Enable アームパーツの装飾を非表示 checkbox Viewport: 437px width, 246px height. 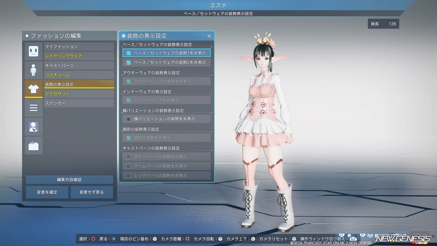[x=129, y=166]
